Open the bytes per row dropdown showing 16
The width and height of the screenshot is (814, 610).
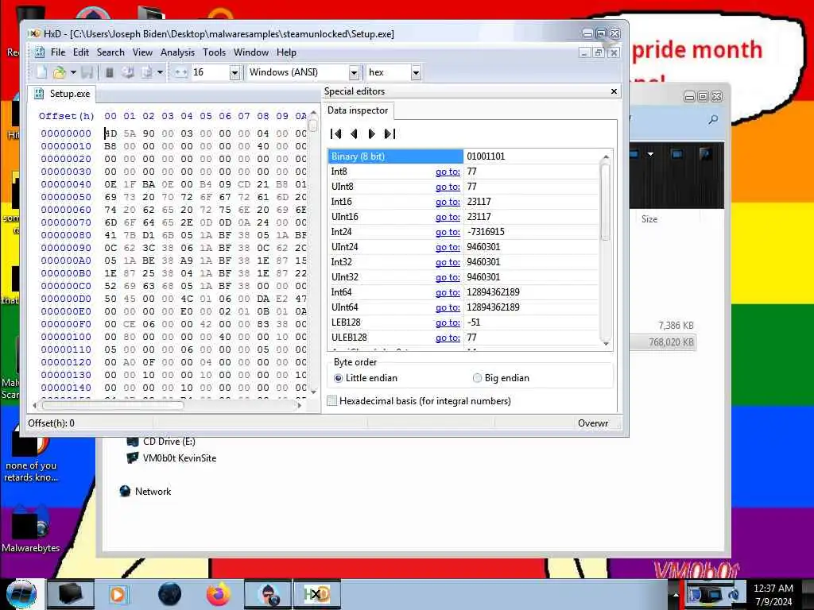[235, 72]
